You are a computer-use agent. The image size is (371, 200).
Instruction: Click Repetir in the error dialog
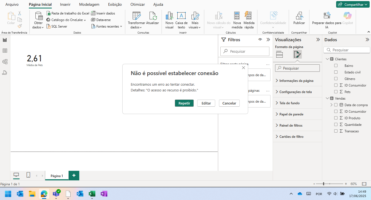184,103
